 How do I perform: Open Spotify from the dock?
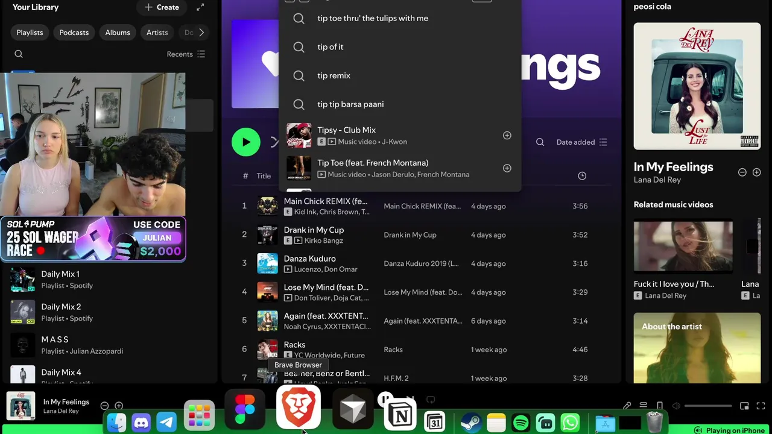pos(520,423)
